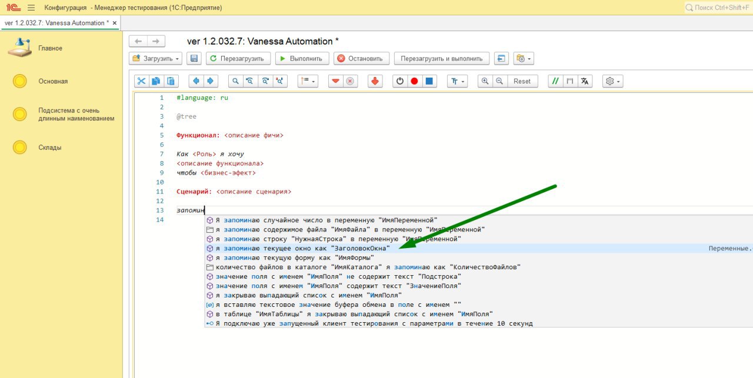The image size is (753, 378).
Task: Select suggestion 'я запоминаю текущую форму как'
Action: pyautogui.click(x=479, y=257)
